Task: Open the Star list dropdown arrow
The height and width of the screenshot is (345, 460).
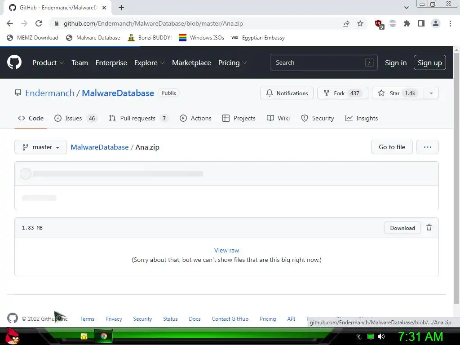Action: [431, 93]
